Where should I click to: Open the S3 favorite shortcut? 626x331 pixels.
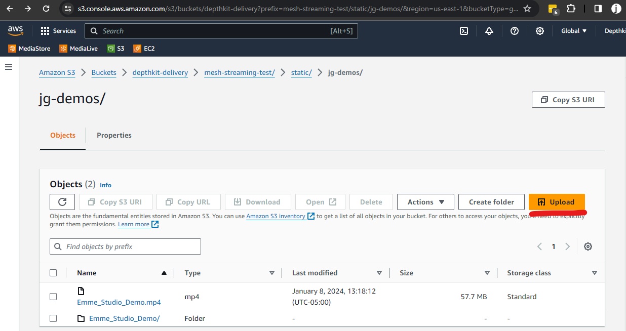pyautogui.click(x=115, y=49)
